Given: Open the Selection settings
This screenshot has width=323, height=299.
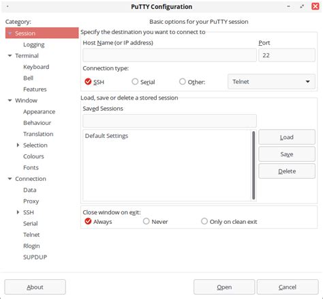Looking at the screenshot, I should pos(35,145).
